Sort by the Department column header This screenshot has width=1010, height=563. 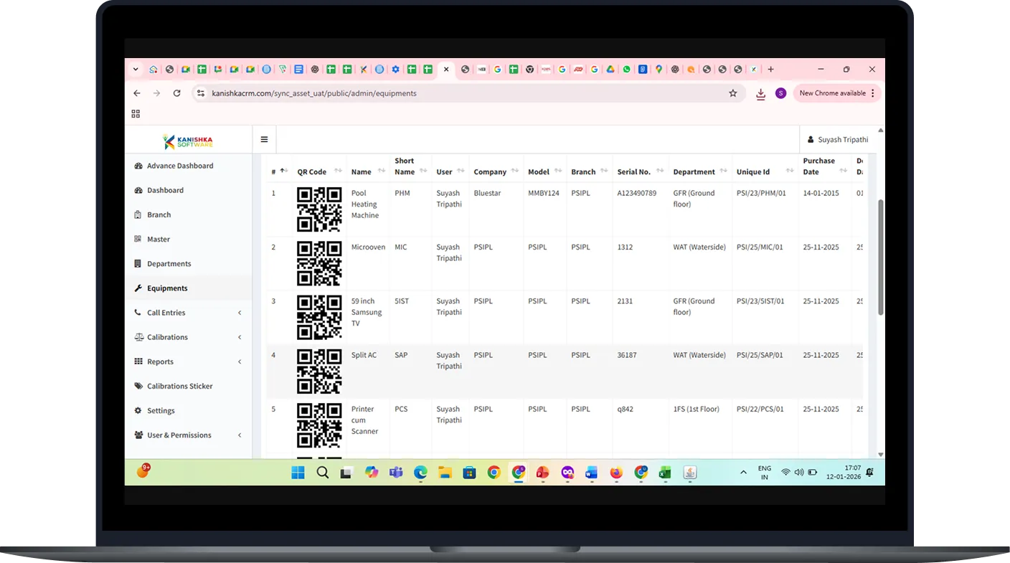[x=700, y=171]
